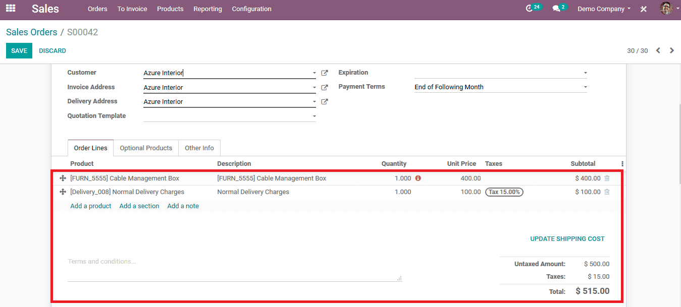This screenshot has height=307, width=681.
Task: Open the Expiration date dropdown
Action: point(586,73)
